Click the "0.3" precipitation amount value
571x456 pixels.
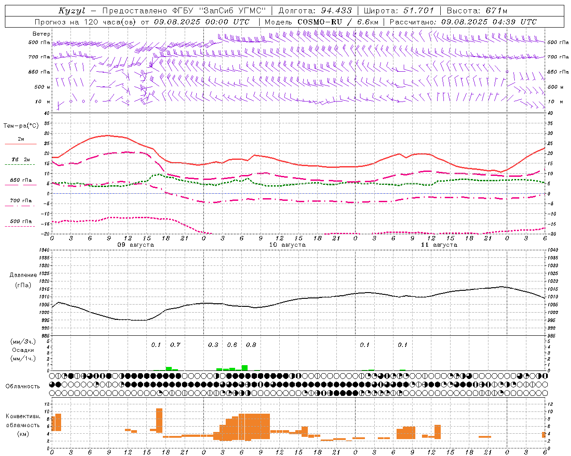(213, 345)
